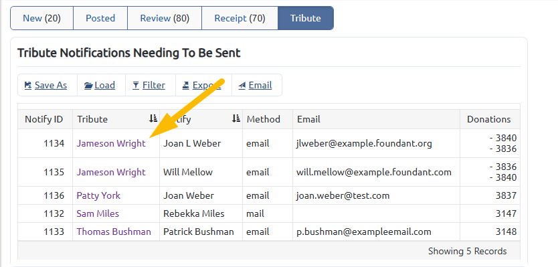This screenshot has width=558, height=267.
Task: Select the Review (80) tab
Action: [x=165, y=18]
